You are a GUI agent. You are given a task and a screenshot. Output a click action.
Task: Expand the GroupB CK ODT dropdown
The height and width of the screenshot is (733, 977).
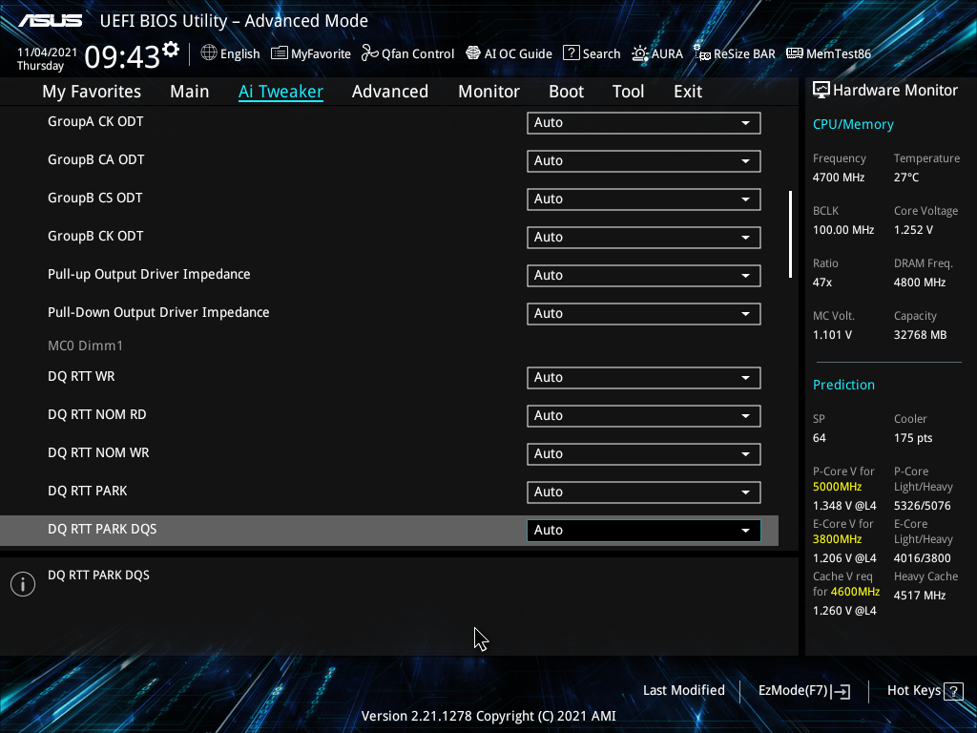[x=644, y=237]
